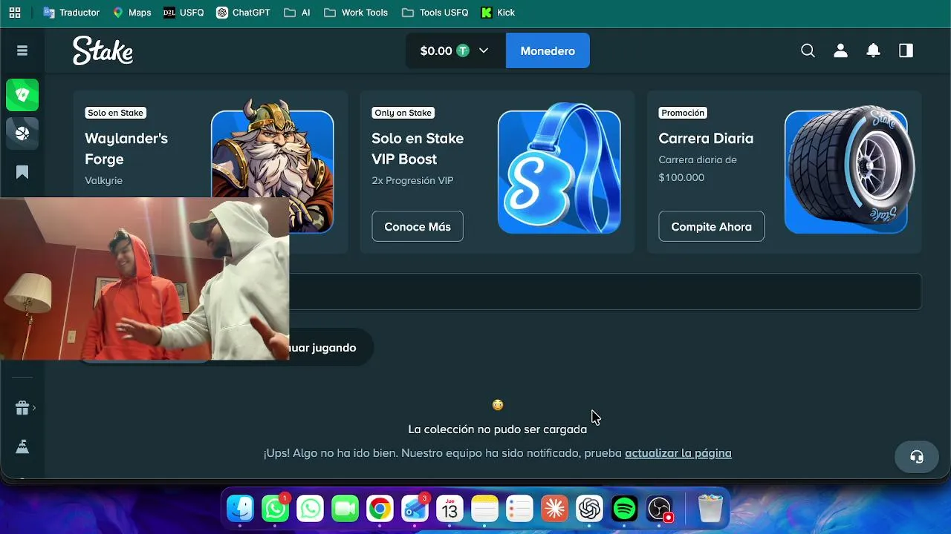Toggle the right side panel icon
951x534 pixels.
pos(906,50)
